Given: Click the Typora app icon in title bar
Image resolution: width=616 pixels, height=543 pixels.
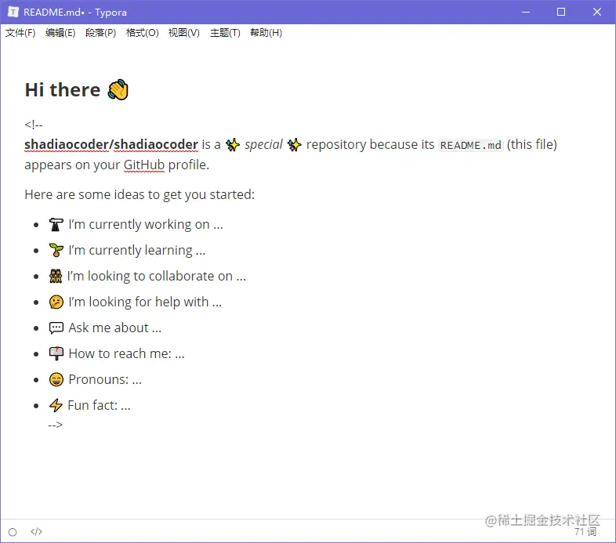Looking at the screenshot, I should 13,12.
